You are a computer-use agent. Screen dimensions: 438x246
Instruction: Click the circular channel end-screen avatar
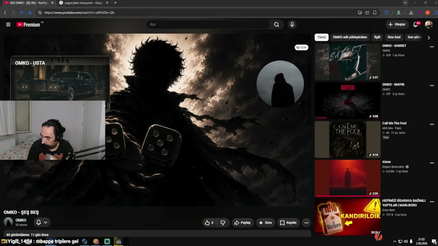pyautogui.click(x=280, y=84)
